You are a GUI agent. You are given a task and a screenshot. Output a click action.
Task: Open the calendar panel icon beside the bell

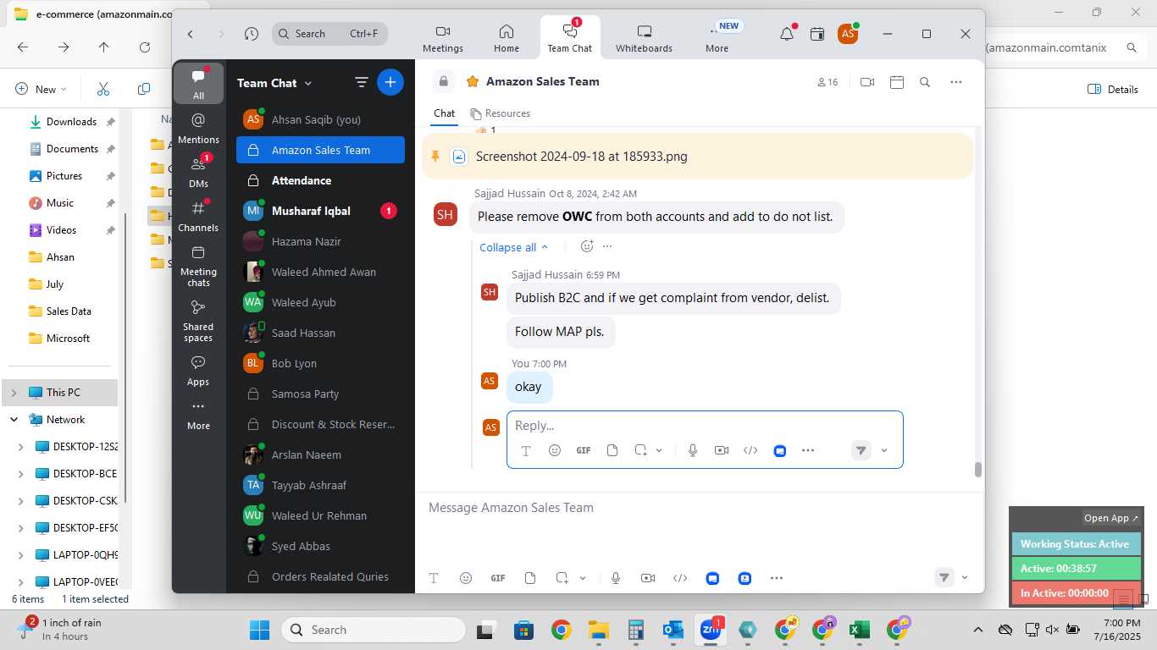click(817, 34)
